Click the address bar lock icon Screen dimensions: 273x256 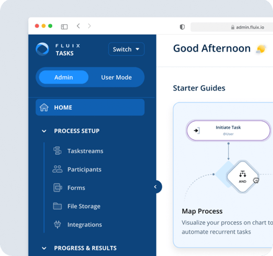pos(233,27)
